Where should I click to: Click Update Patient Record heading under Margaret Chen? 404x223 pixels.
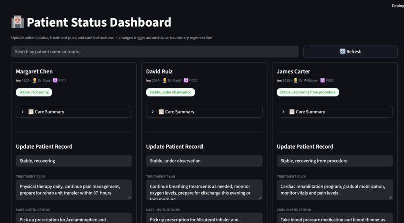coord(44,147)
